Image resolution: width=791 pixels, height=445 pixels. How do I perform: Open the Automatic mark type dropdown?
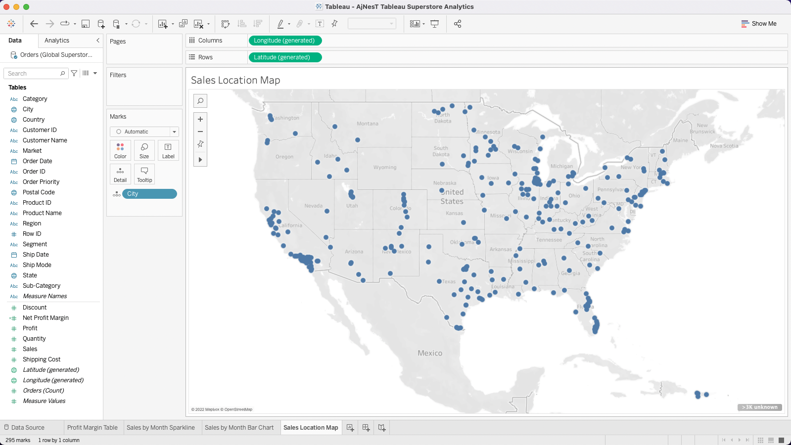pos(144,132)
